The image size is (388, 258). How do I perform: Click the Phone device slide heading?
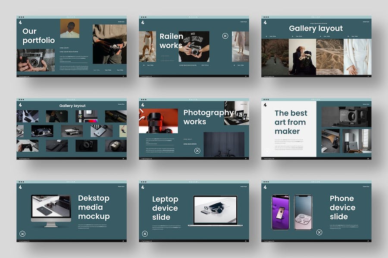342,207
